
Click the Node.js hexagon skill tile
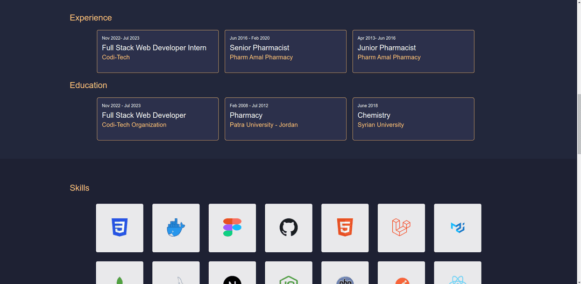(x=289, y=273)
